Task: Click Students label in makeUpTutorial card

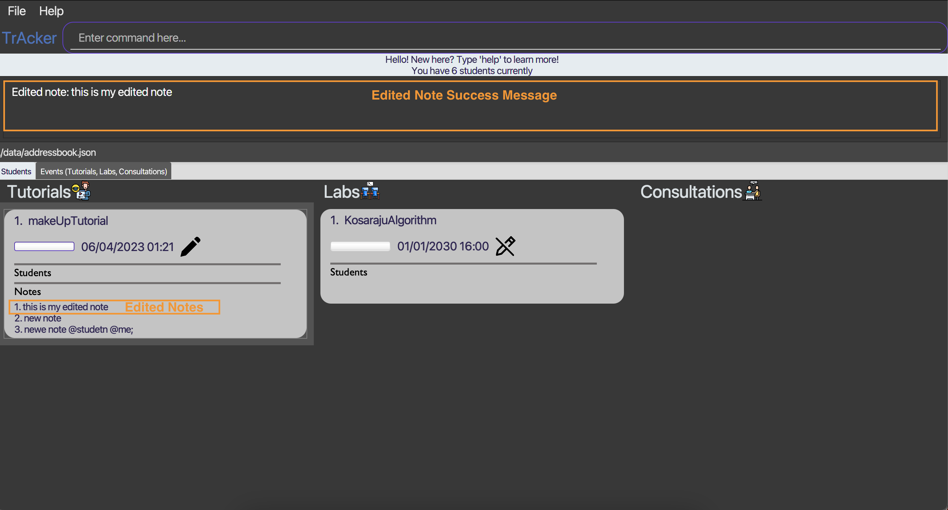Action: 32,273
